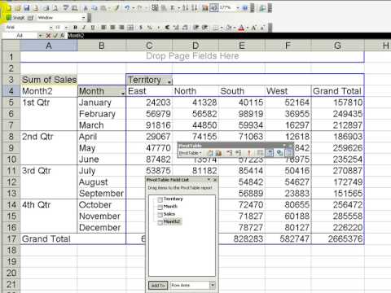
Task: Click the Sort Ascending icon
Action: point(185,8)
